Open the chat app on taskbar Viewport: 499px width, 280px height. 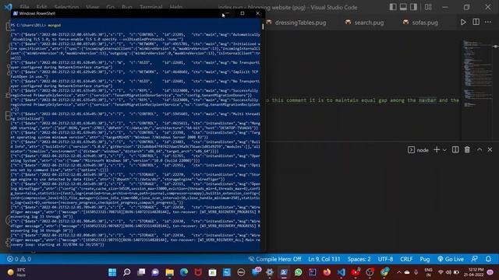[155, 272]
